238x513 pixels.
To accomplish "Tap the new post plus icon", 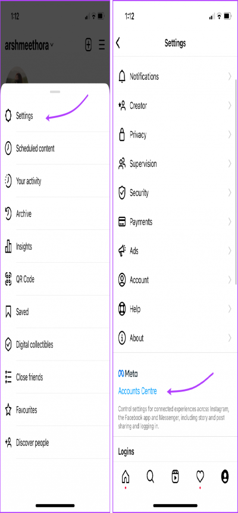I will 88,45.
